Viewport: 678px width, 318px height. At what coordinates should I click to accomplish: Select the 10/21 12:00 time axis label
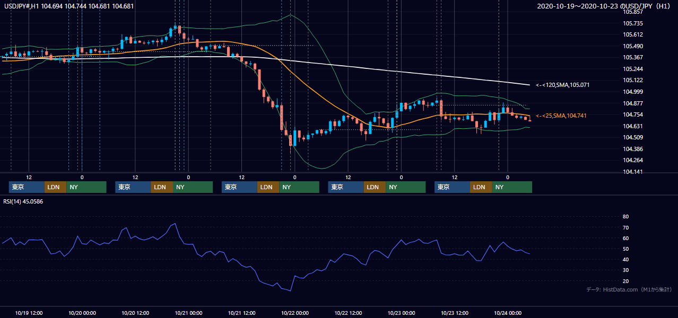[242, 313]
